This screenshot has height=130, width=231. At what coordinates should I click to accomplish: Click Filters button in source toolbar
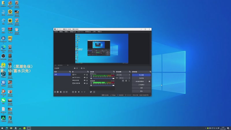83,68
